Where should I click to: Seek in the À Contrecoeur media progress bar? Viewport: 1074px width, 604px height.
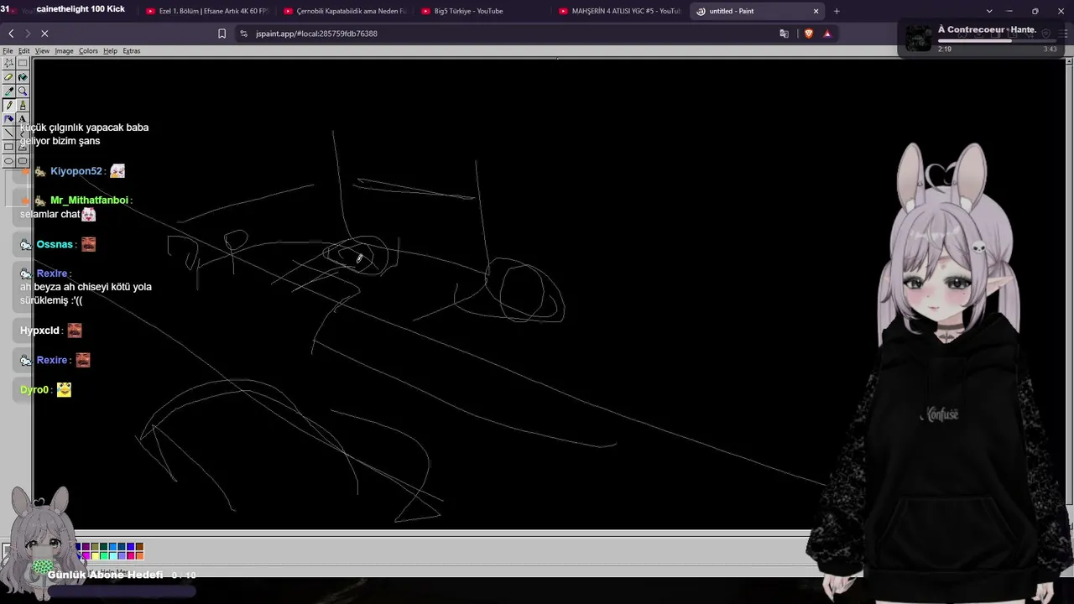tap(997, 41)
